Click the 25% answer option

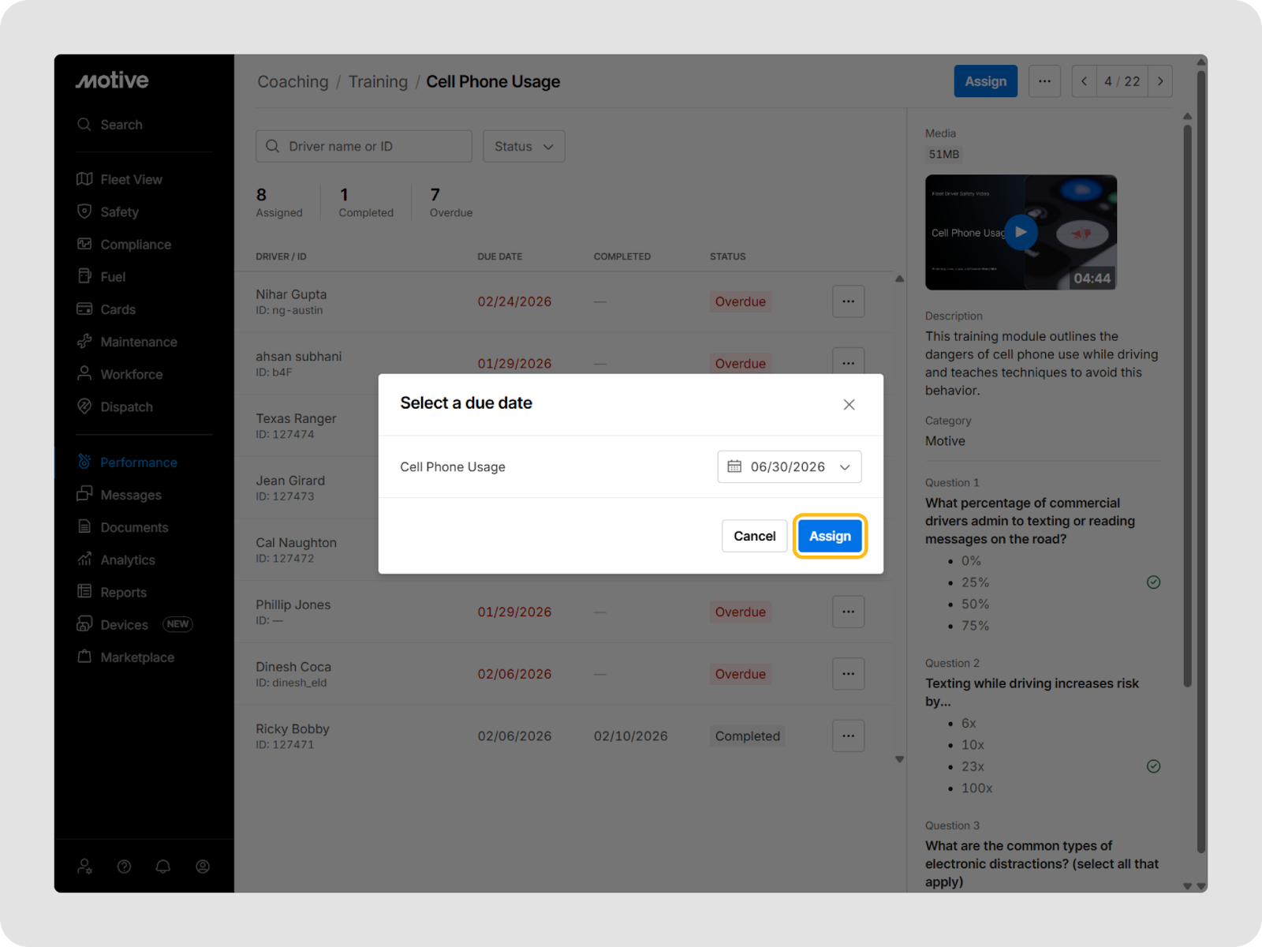[x=975, y=582]
